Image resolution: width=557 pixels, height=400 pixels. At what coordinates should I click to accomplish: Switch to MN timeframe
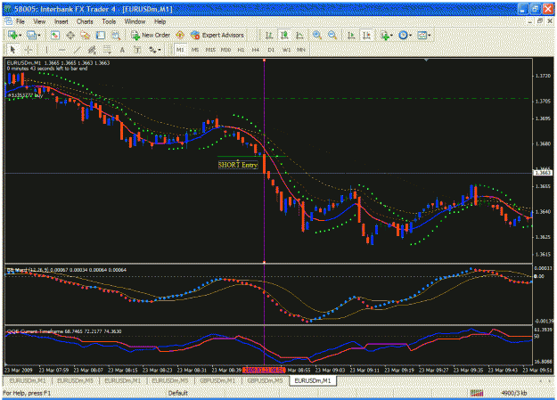301,50
